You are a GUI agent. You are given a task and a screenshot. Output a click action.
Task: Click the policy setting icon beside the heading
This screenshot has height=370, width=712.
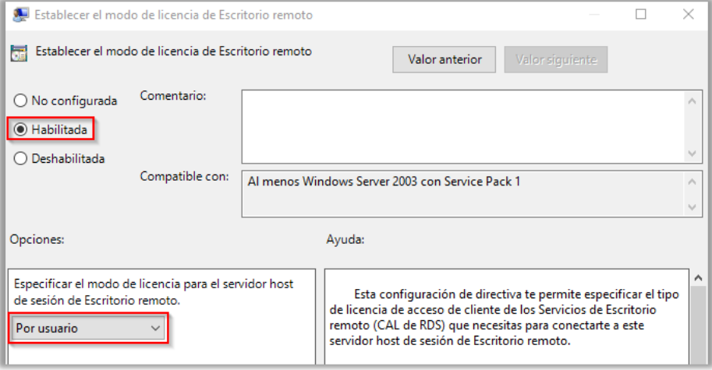click(x=18, y=54)
